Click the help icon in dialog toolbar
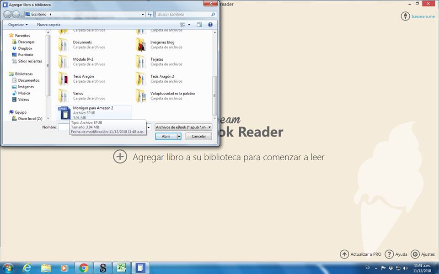Screen dimensions: 439x274 click(210, 25)
